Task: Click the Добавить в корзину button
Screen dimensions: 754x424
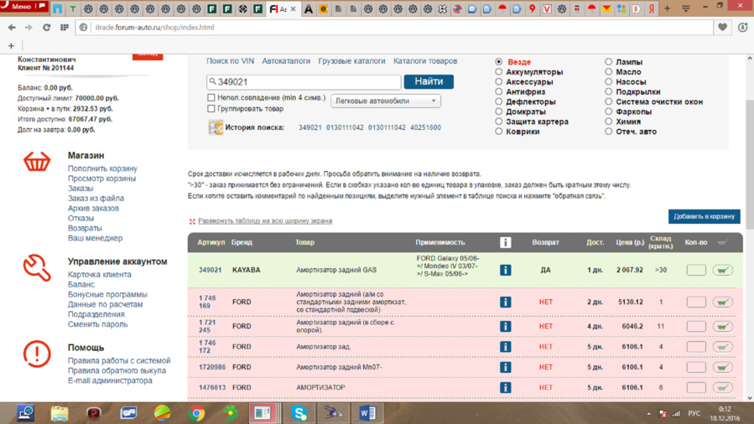Action: [x=704, y=216]
